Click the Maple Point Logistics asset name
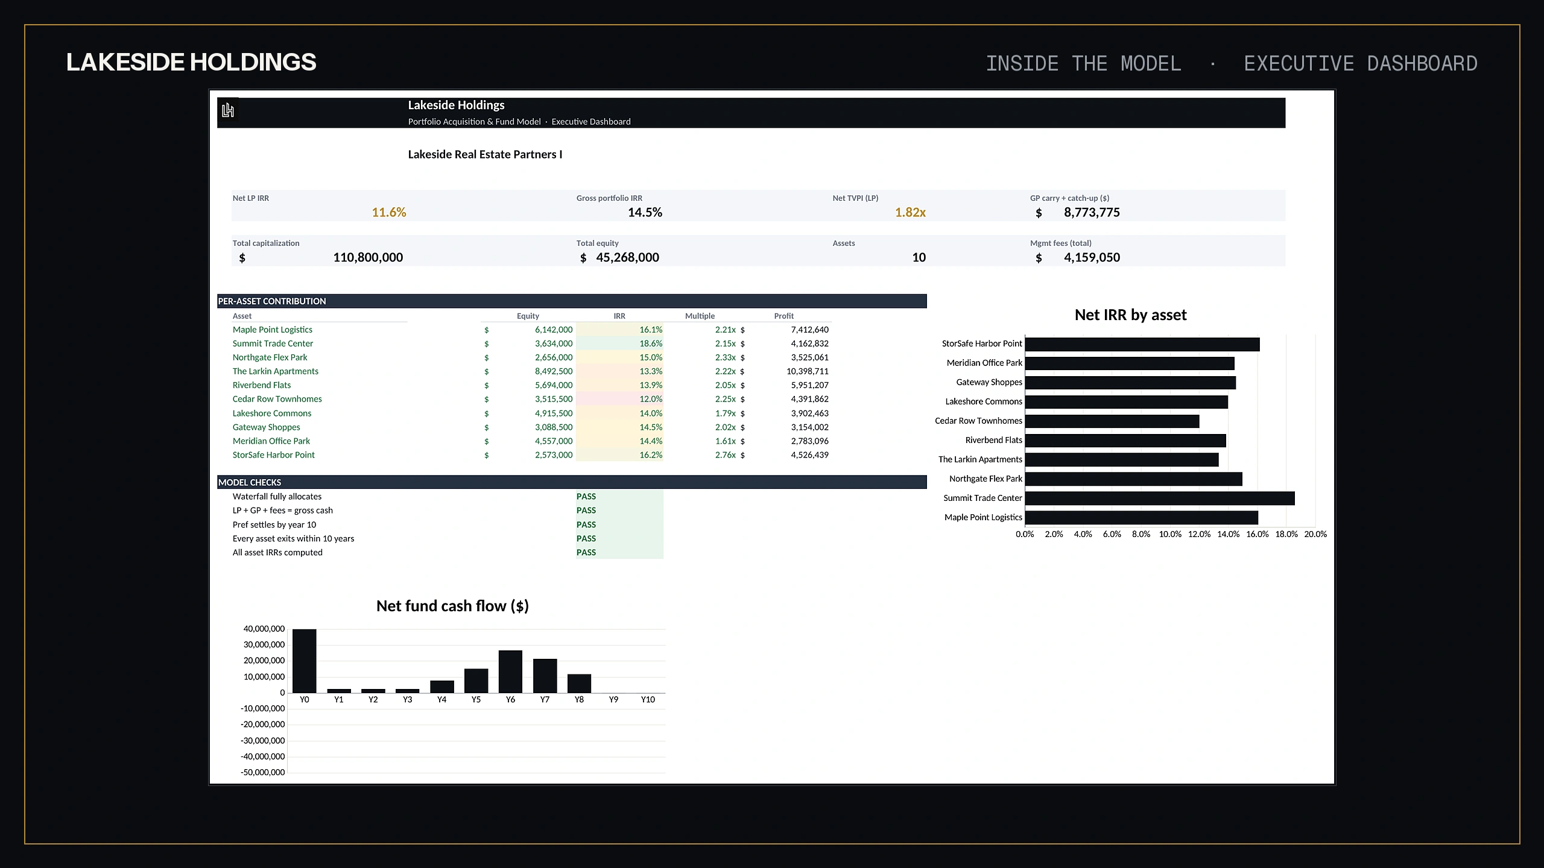This screenshot has height=868, width=1544. click(x=273, y=330)
